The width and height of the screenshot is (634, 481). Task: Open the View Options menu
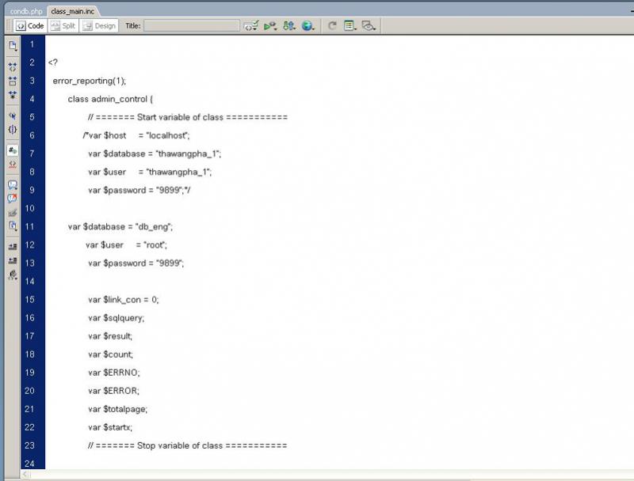point(349,26)
